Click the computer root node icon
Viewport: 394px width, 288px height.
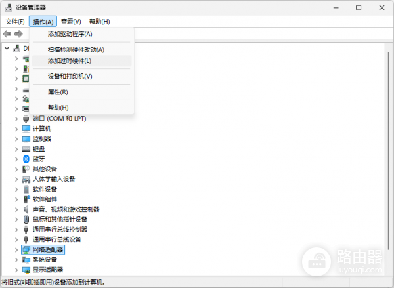click(x=16, y=48)
